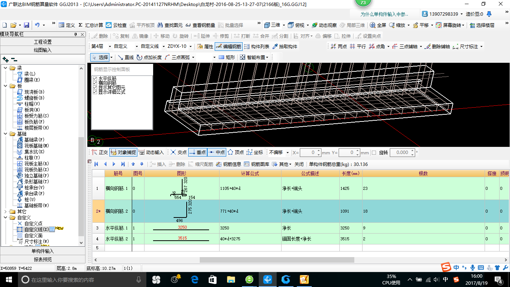Click the Undo arrow icon
Image resolution: width=510 pixels, height=287 pixels.
tap(37, 25)
